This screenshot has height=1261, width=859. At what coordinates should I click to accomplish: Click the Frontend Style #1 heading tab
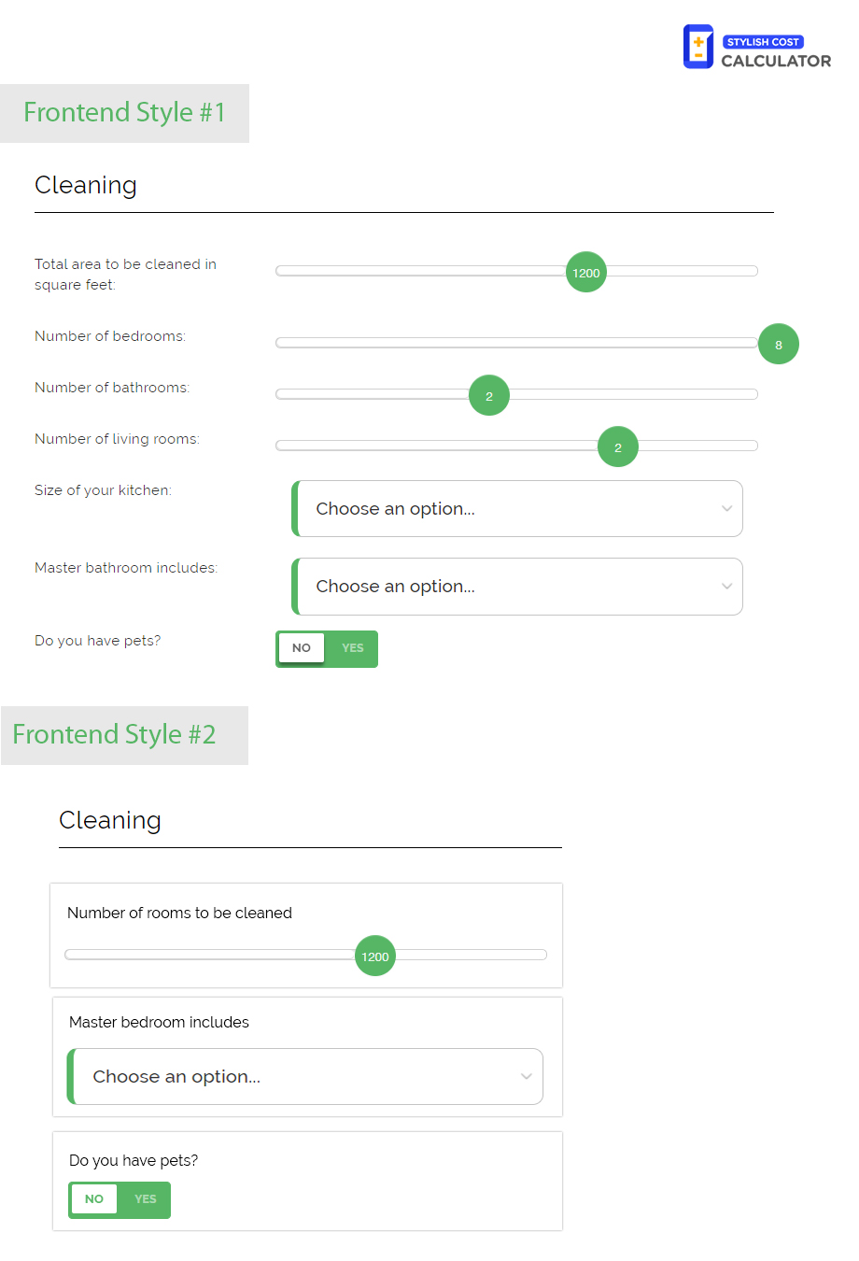pyautogui.click(x=124, y=113)
